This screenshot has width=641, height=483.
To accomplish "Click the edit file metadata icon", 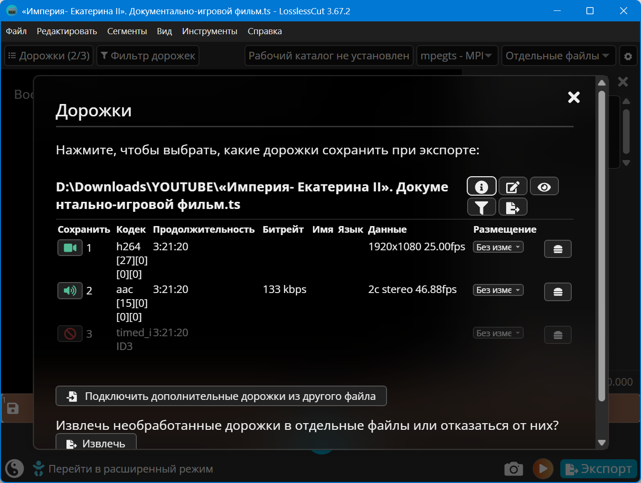I will (513, 187).
